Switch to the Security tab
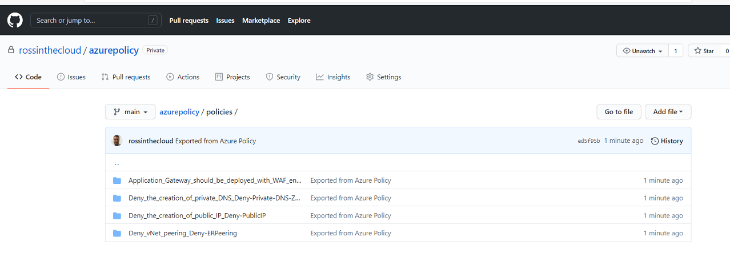 click(283, 77)
